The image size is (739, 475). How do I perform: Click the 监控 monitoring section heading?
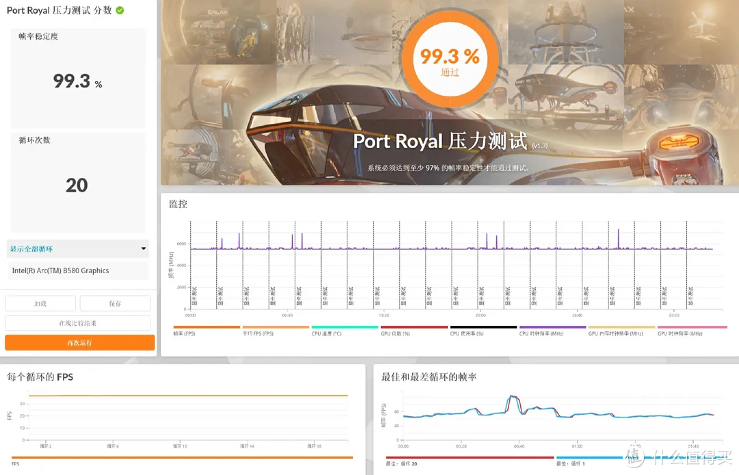coord(178,204)
